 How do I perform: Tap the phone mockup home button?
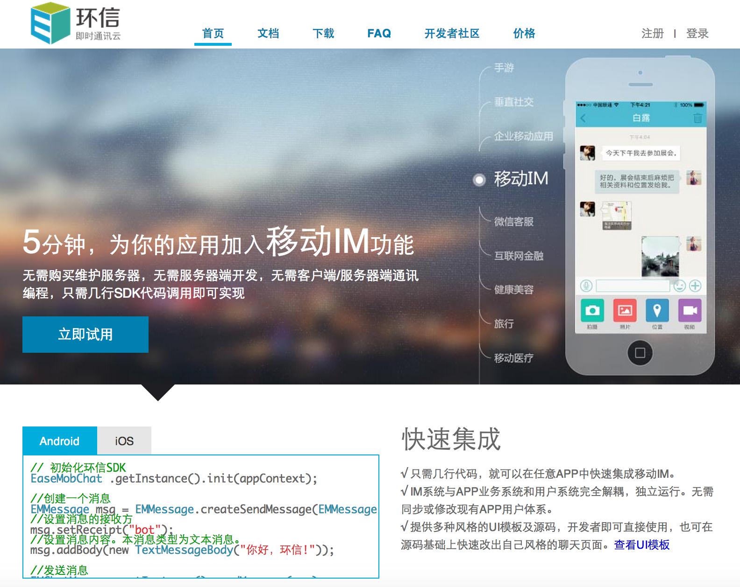coord(640,353)
